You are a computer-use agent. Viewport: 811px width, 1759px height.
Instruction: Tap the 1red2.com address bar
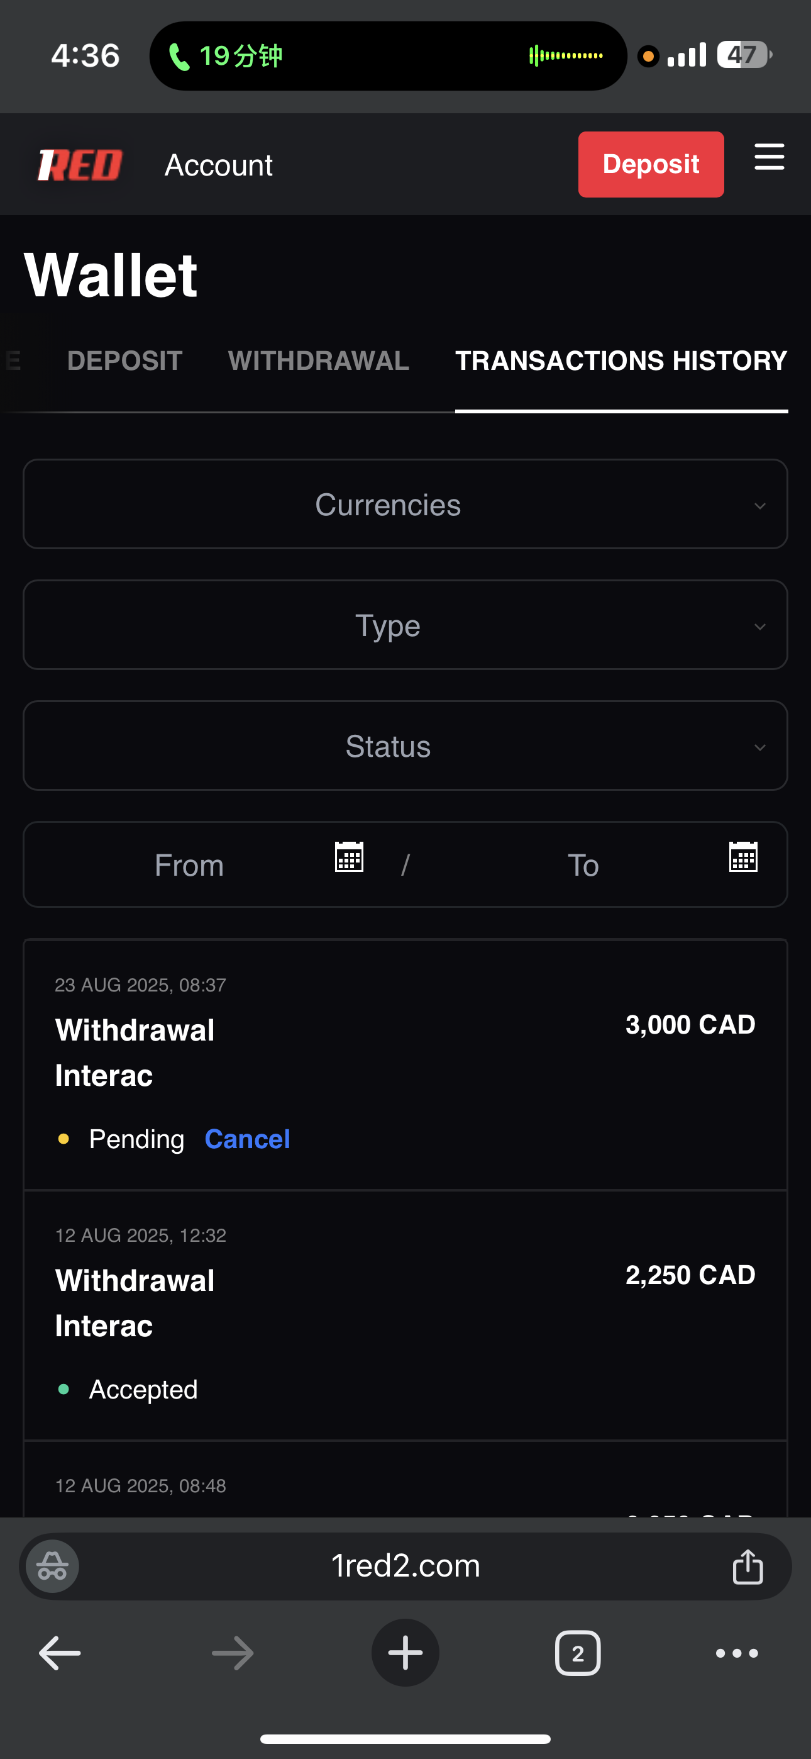click(405, 1566)
